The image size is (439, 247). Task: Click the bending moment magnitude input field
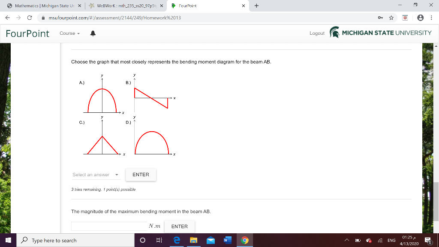click(108, 226)
